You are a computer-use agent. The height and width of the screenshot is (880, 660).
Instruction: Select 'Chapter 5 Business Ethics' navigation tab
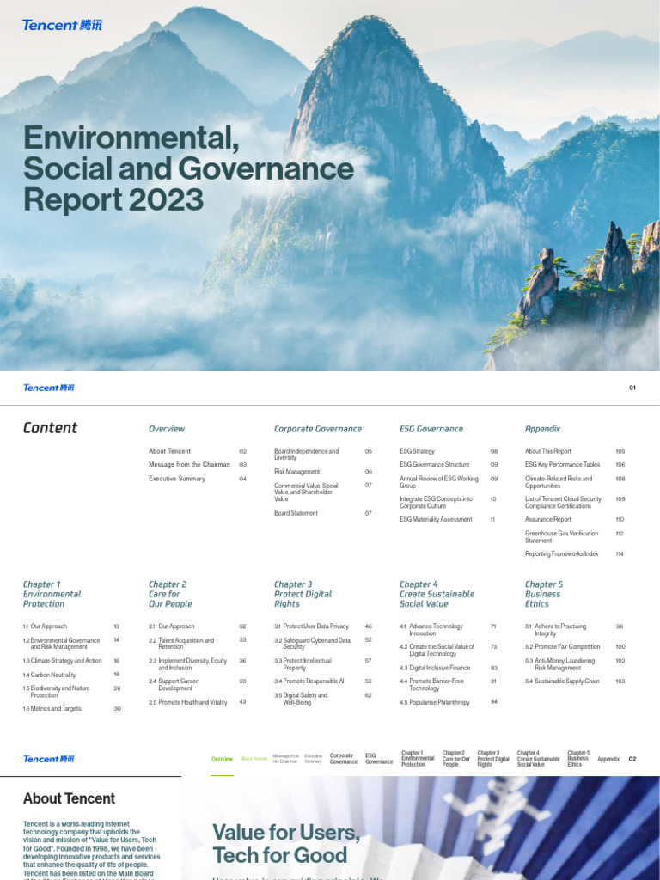tap(578, 759)
